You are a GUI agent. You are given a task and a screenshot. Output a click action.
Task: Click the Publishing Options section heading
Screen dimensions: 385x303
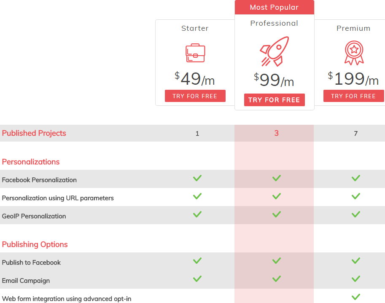35,244
